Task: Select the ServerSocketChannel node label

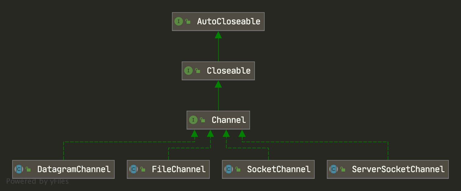Action: tap(398, 169)
